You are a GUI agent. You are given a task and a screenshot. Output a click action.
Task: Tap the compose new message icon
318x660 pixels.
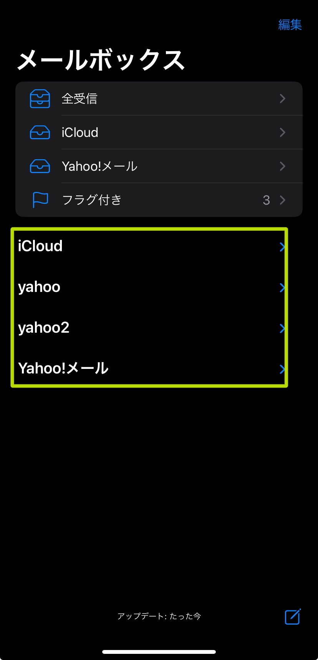tap(293, 617)
